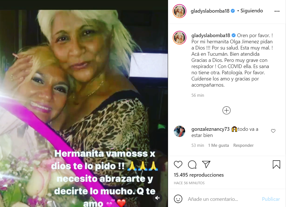Viewport: 286px width, 207px height.
Task: Unmute the video with the speaker icon
Action: tap(157, 198)
